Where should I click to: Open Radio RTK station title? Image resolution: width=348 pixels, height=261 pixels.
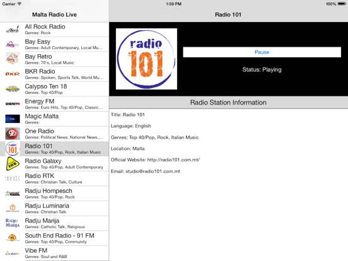pyautogui.click(x=40, y=176)
